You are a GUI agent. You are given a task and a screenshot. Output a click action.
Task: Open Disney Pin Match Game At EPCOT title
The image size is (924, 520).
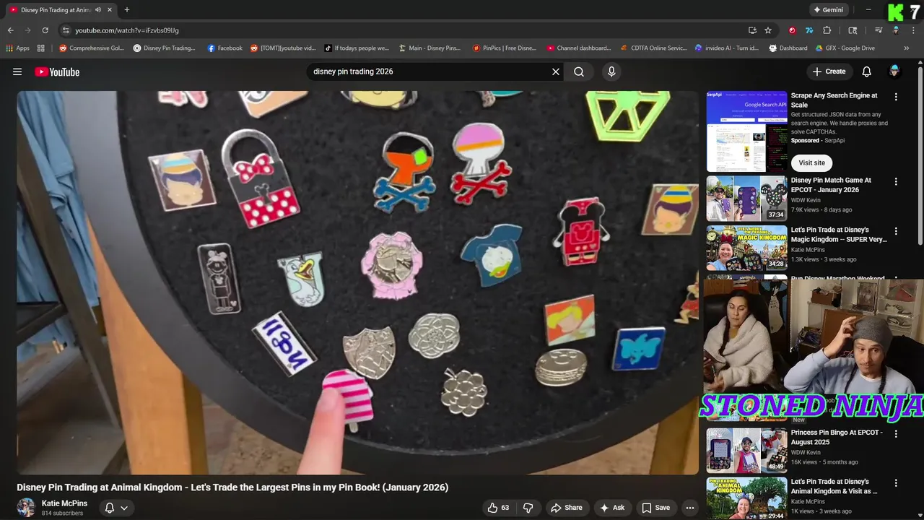click(x=831, y=185)
